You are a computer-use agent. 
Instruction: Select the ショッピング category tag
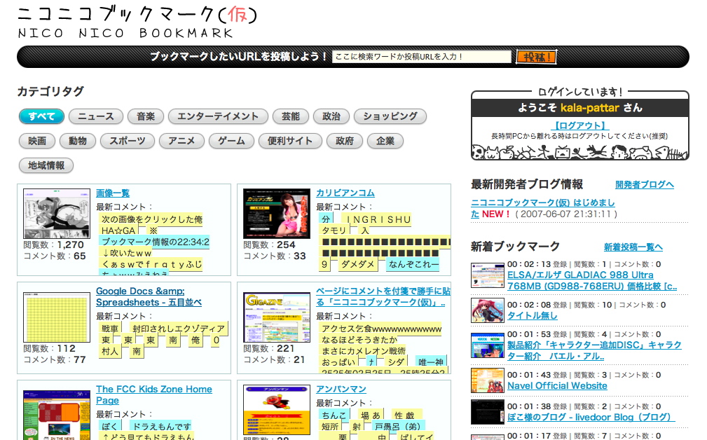point(390,116)
